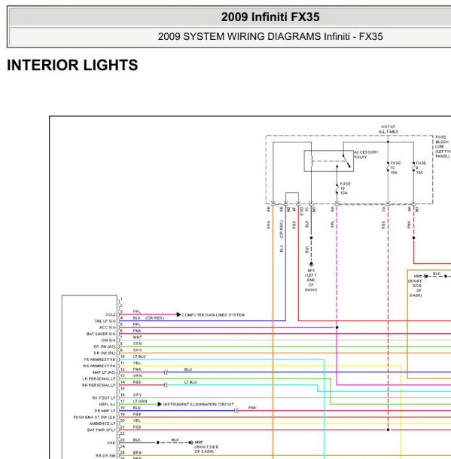This screenshot has width=451, height=459.
Task: Click the 'GND' pin label
Action: [111, 443]
